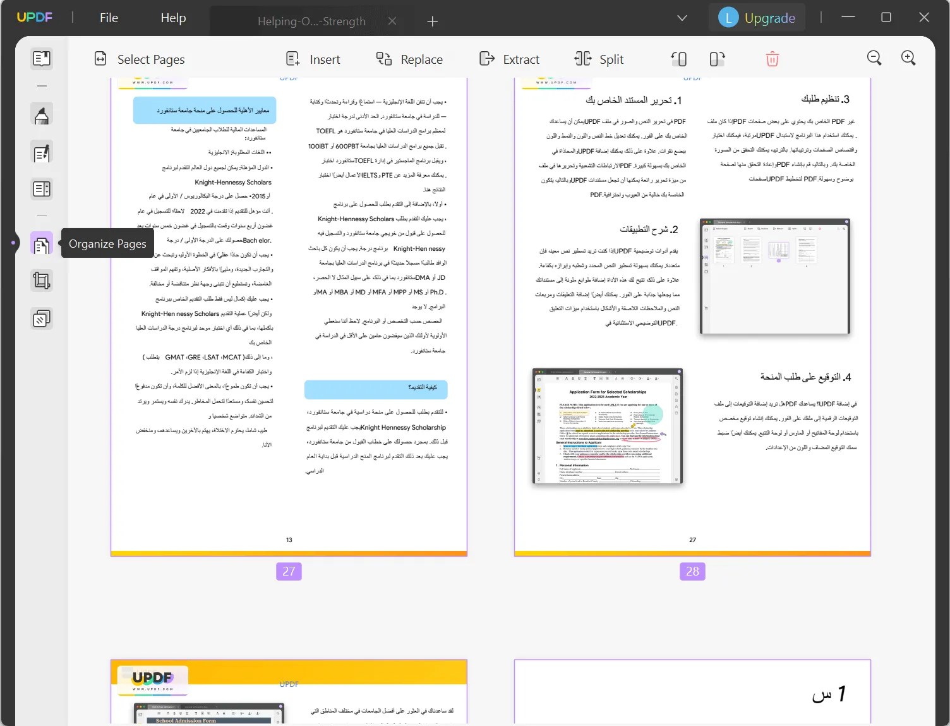Open the Crop Pages tool
950x726 pixels.
click(x=42, y=281)
